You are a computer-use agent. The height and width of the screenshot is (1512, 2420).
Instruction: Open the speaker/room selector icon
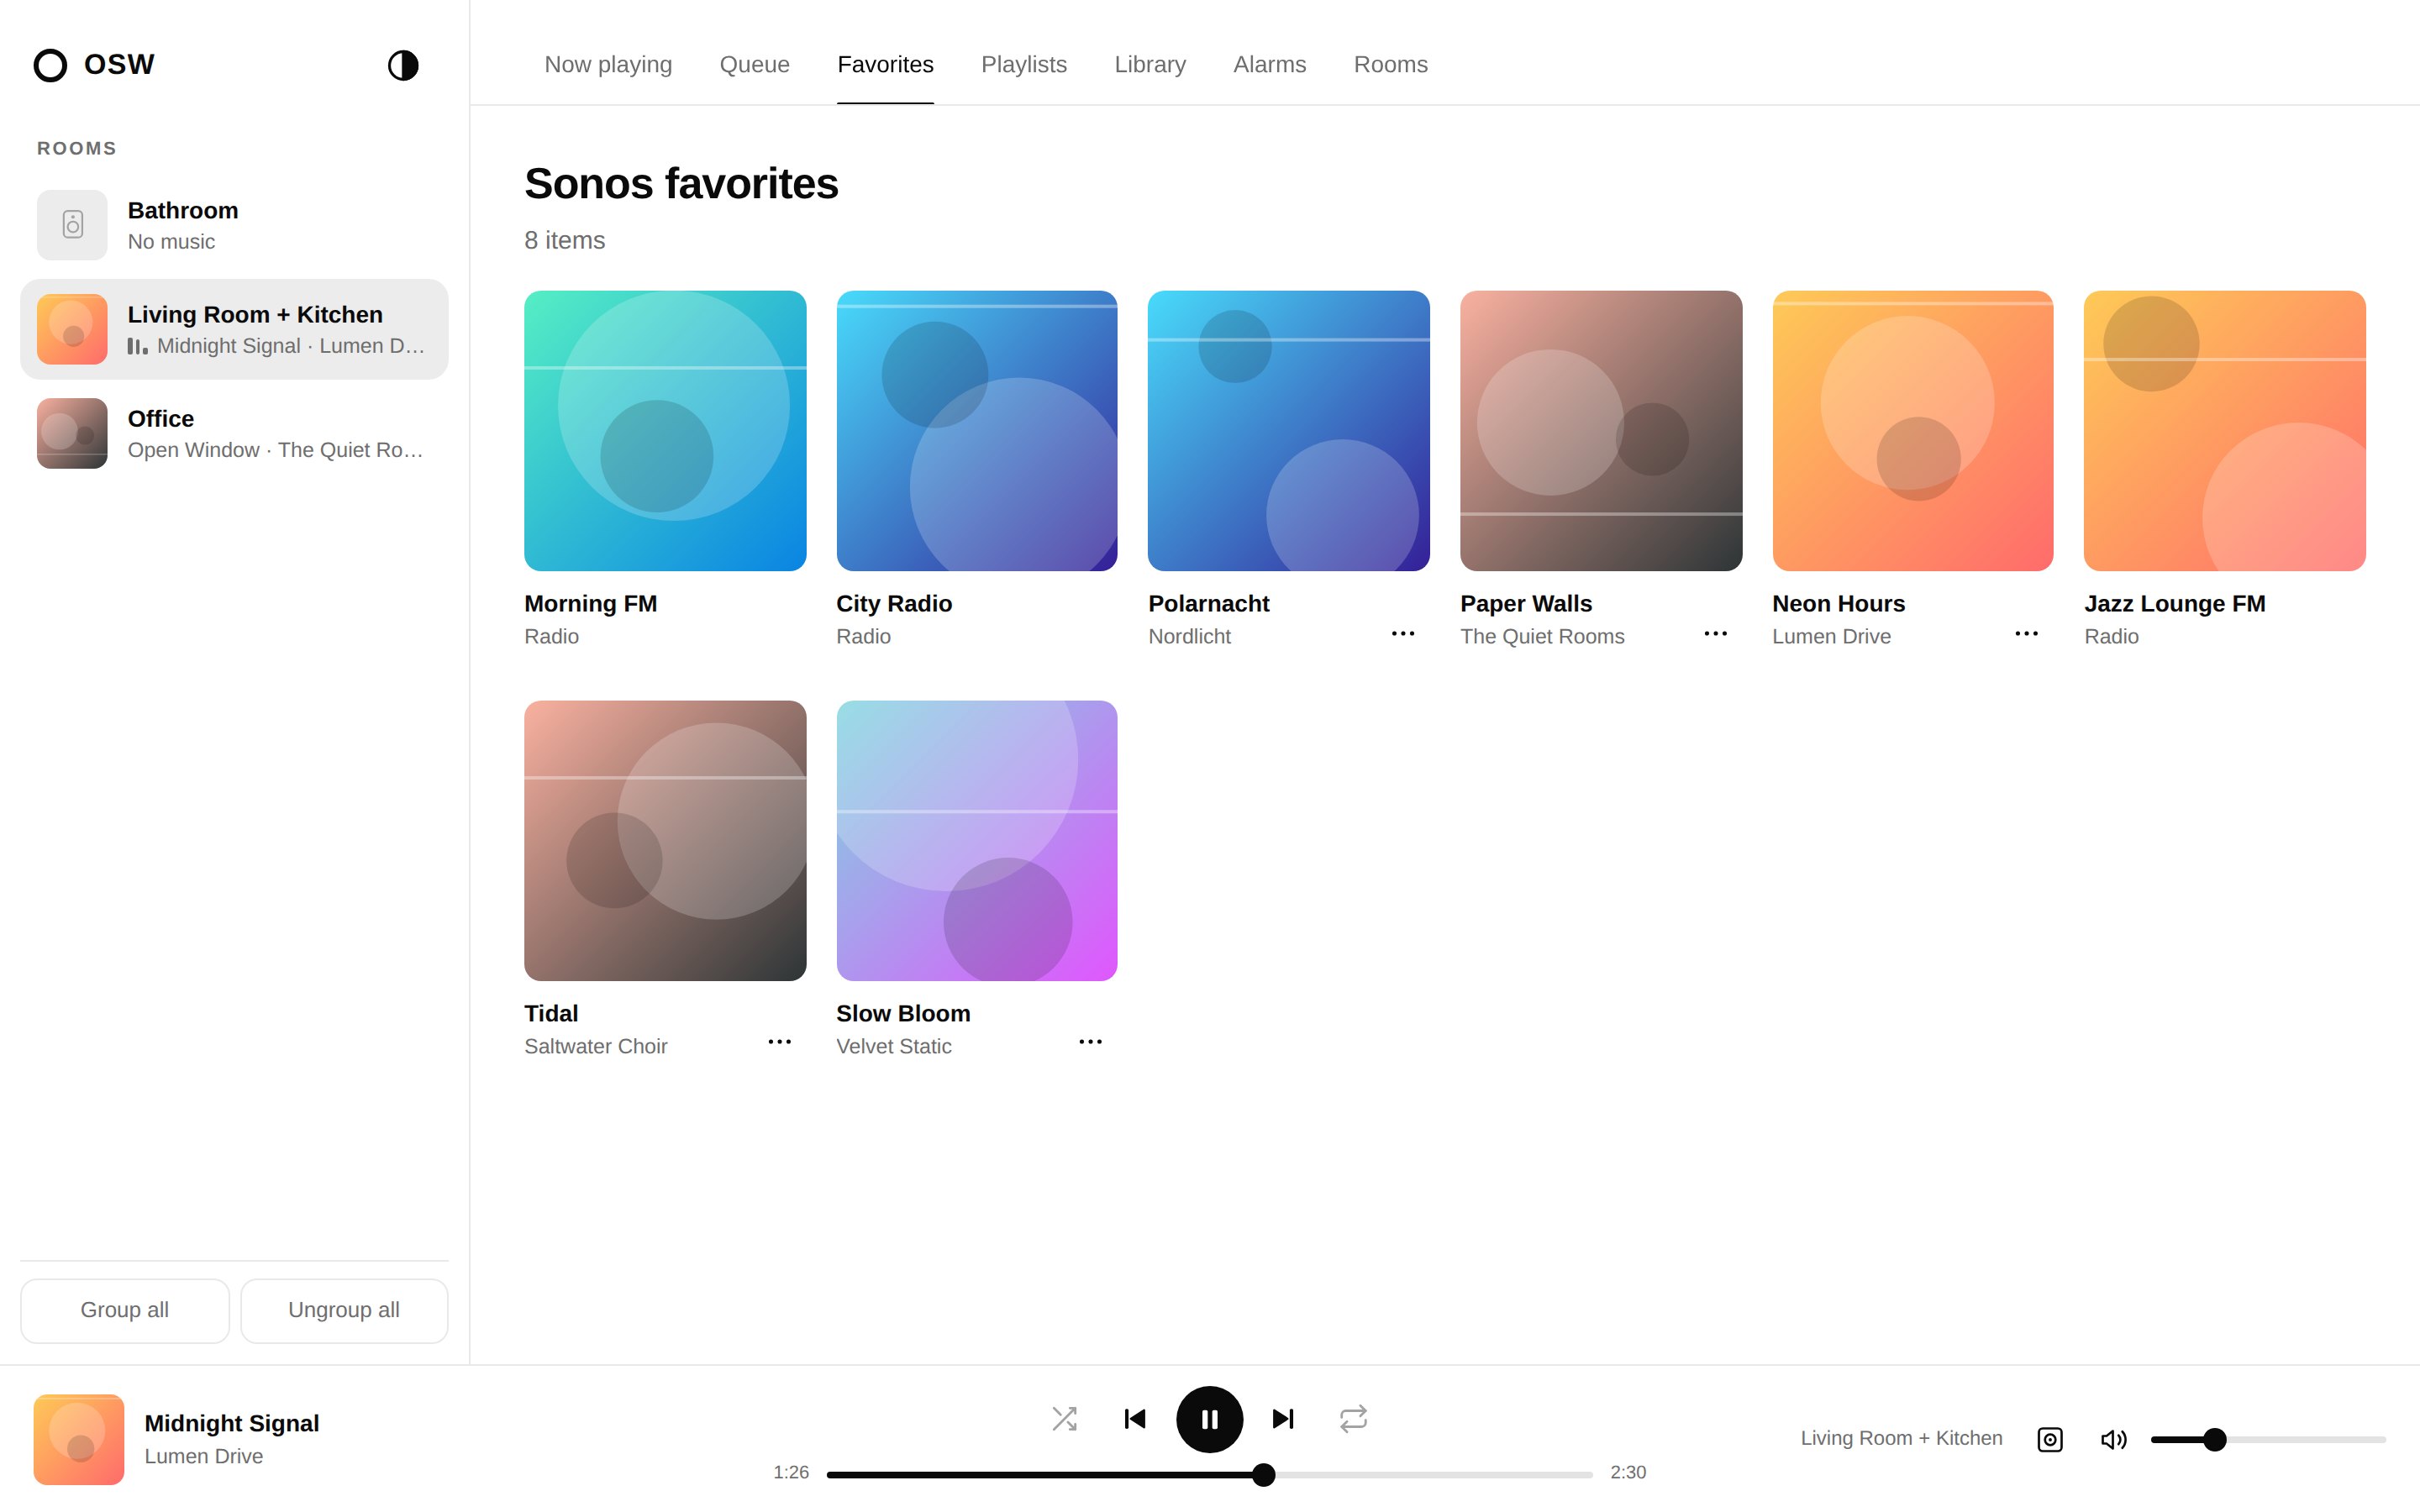click(x=2050, y=1439)
